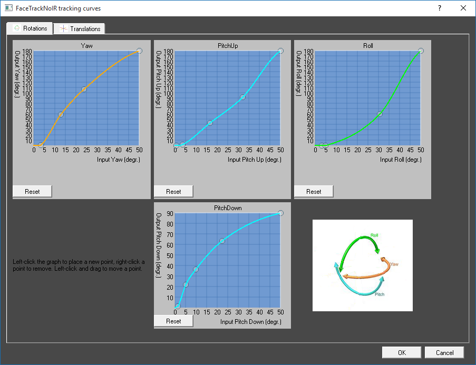
Task: Click the help question mark button
Action: pyautogui.click(x=440, y=8)
